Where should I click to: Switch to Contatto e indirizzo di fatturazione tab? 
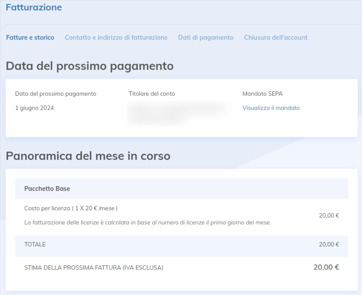point(116,37)
